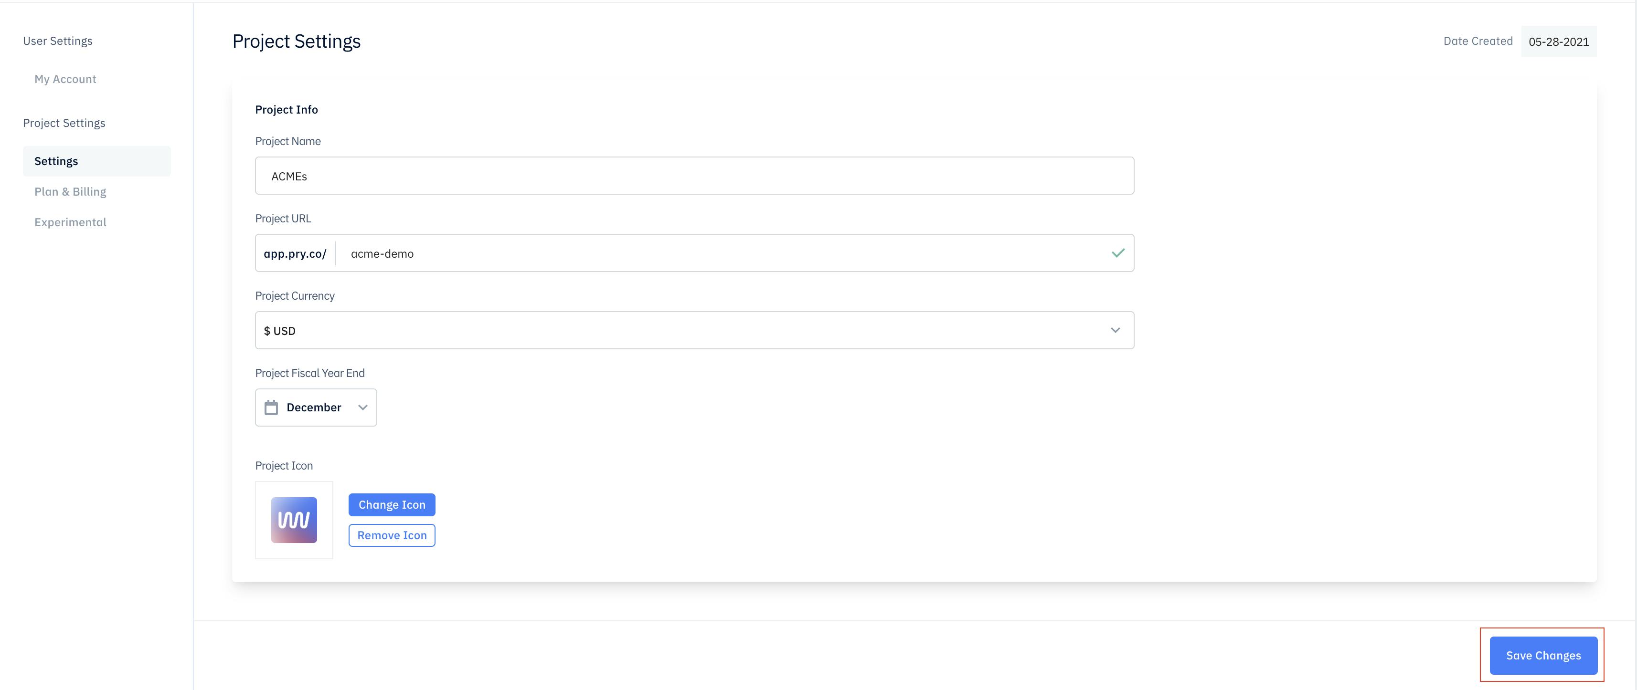Click the green checkmark in Project URL field
1637x690 pixels.
(1118, 253)
